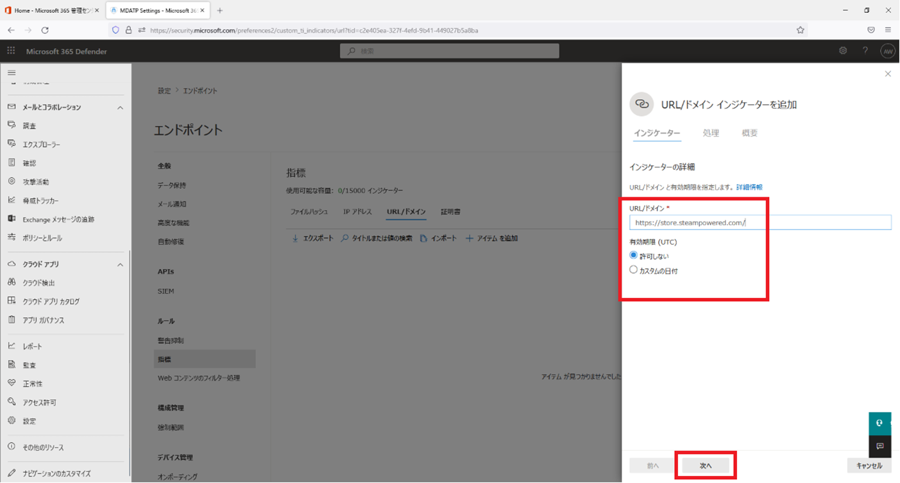Open エクスプローラー in the sidebar

click(41, 145)
